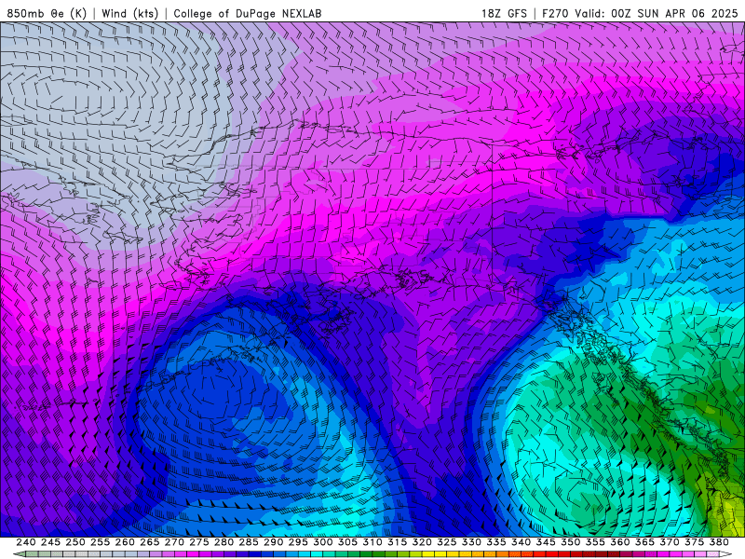
Task: Click the "College of DuPage NEXLAB" text
Action: (x=248, y=13)
